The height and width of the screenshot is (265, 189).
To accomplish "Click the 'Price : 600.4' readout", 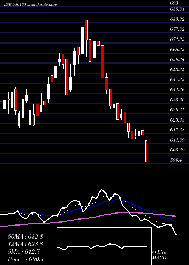I will point(26,259).
